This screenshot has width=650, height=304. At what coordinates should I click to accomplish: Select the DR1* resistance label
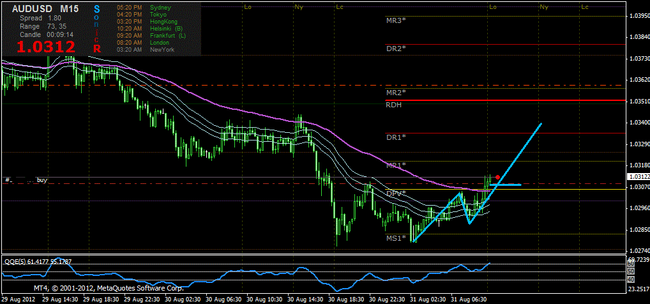[x=396, y=137]
